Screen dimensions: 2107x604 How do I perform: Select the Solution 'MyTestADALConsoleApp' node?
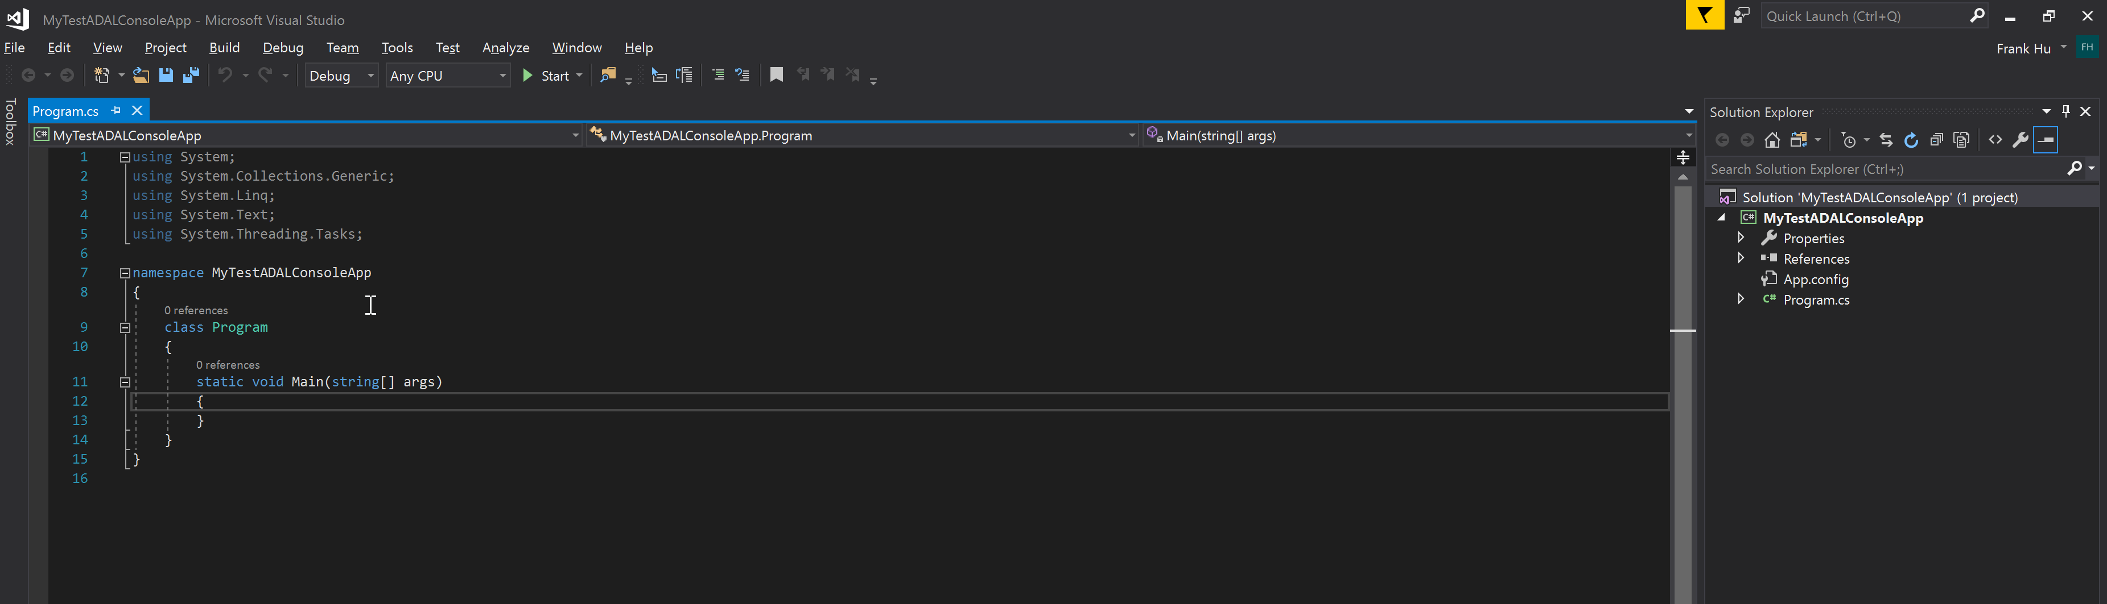(x=1879, y=197)
